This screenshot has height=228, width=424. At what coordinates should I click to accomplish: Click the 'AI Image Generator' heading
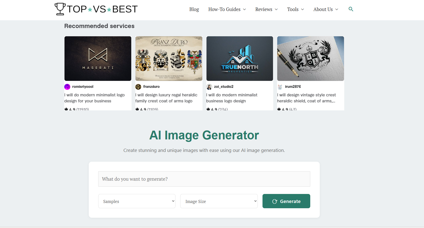tap(204, 135)
